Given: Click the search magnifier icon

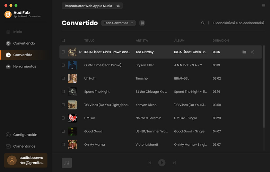Looking at the screenshot, I should point(203,23).
